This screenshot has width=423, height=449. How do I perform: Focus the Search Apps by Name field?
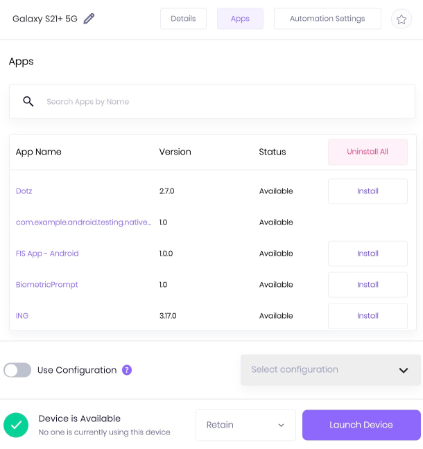pyautogui.click(x=212, y=101)
